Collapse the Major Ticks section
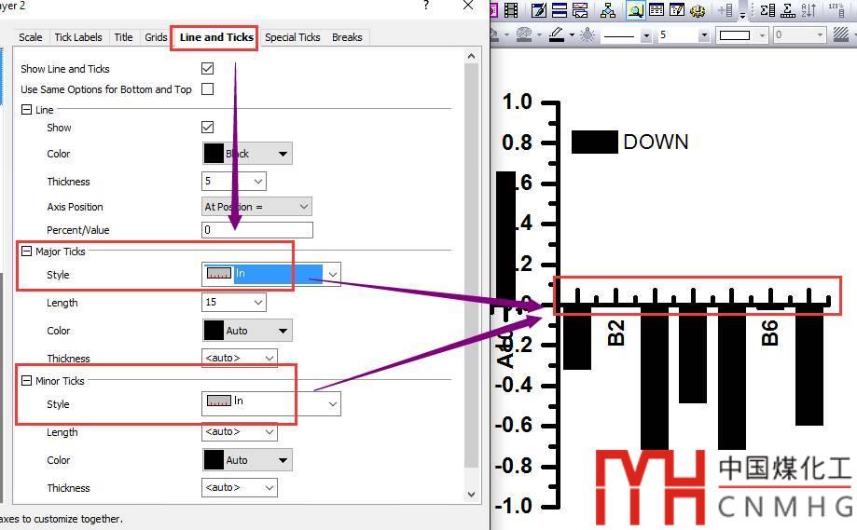Viewport: 857px width, 530px height. 26,251
